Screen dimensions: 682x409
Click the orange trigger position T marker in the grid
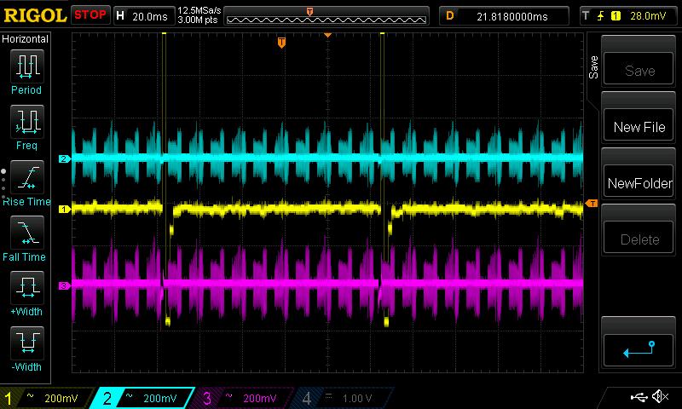281,42
